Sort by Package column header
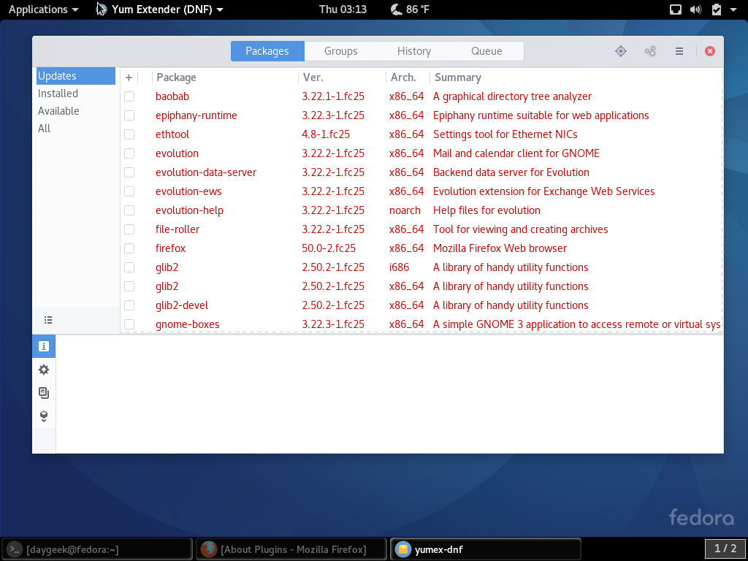 (225, 77)
